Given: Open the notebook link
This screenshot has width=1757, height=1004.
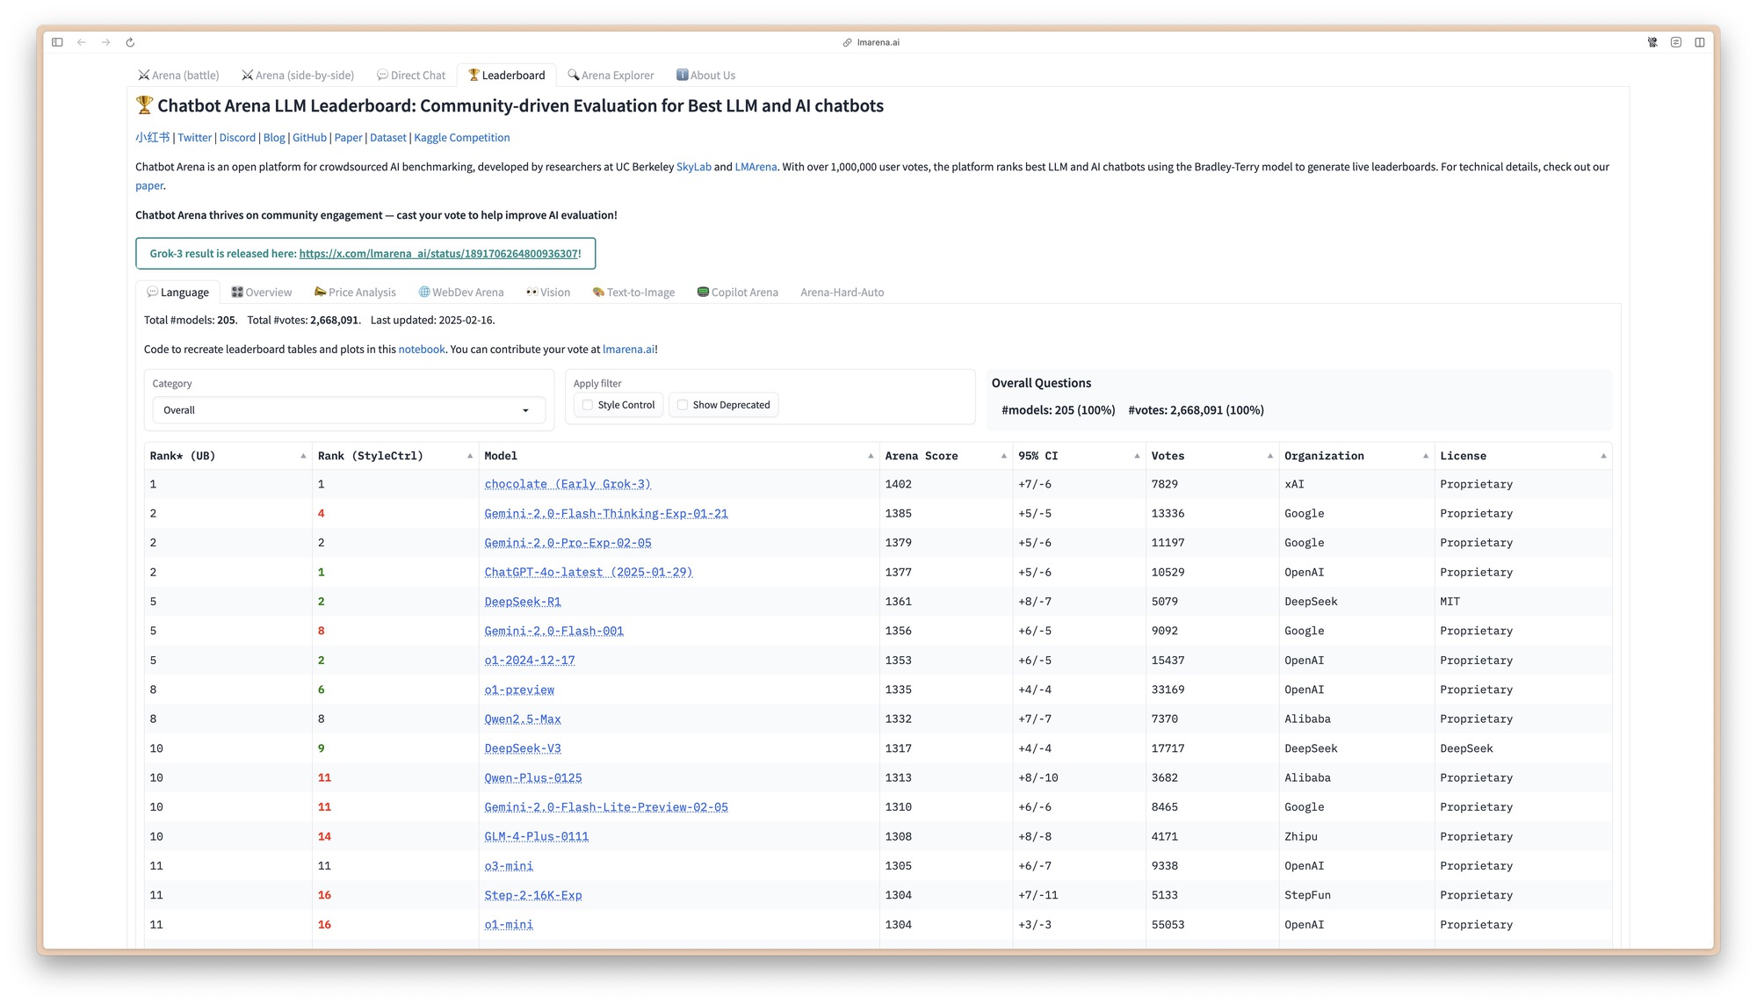Looking at the screenshot, I should point(422,350).
